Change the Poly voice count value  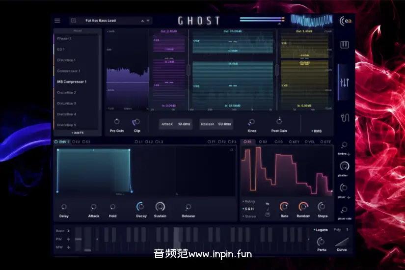(347, 229)
